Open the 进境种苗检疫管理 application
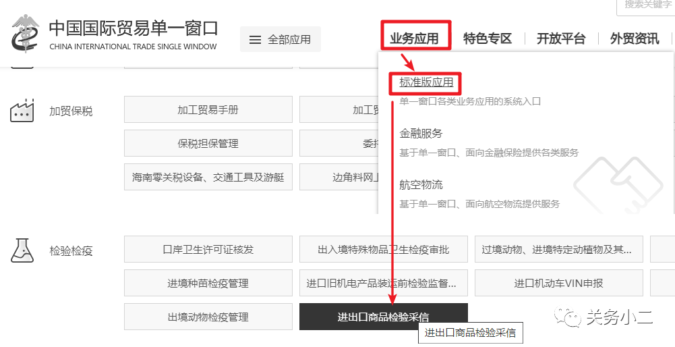Image resolution: width=675 pixels, height=347 pixels. [208, 283]
